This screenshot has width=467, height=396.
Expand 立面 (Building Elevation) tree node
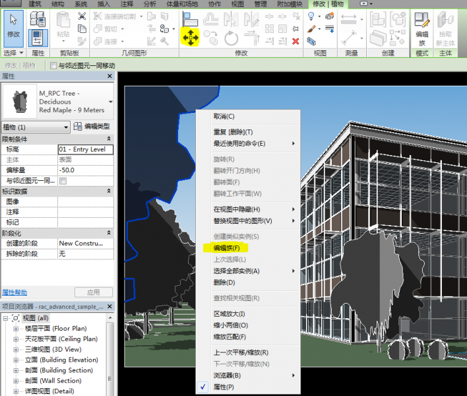click(16, 360)
